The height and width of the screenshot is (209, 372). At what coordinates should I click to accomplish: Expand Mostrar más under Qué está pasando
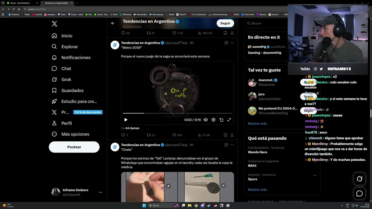click(x=257, y=190)
